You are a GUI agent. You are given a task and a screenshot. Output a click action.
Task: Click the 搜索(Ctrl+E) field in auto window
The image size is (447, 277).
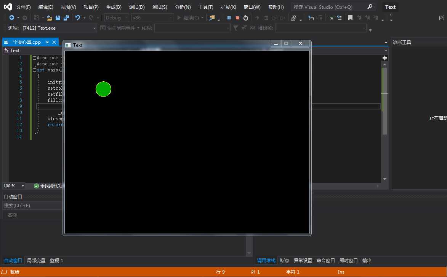tap(33, 205)
